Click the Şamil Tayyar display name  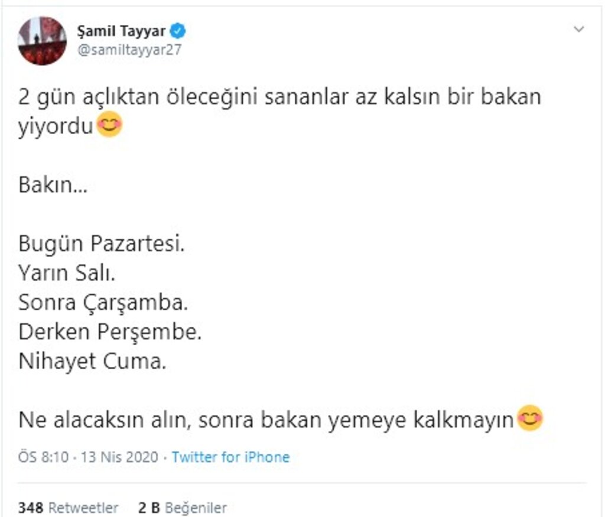point(122,31)
